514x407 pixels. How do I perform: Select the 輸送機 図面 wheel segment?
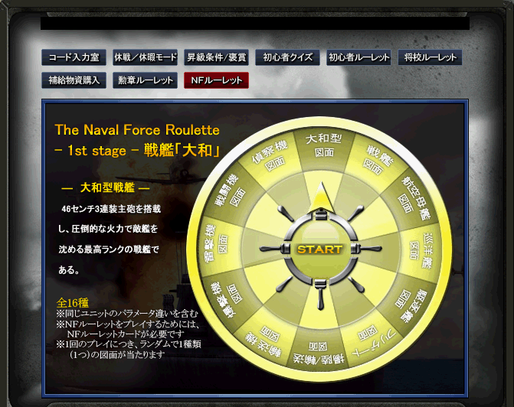[265, 342]
